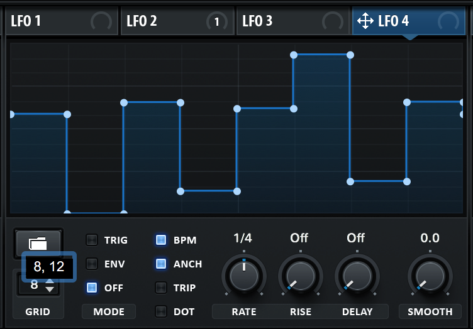
Task: Decrease grid size with down arrow
Action: coord(50,289)
